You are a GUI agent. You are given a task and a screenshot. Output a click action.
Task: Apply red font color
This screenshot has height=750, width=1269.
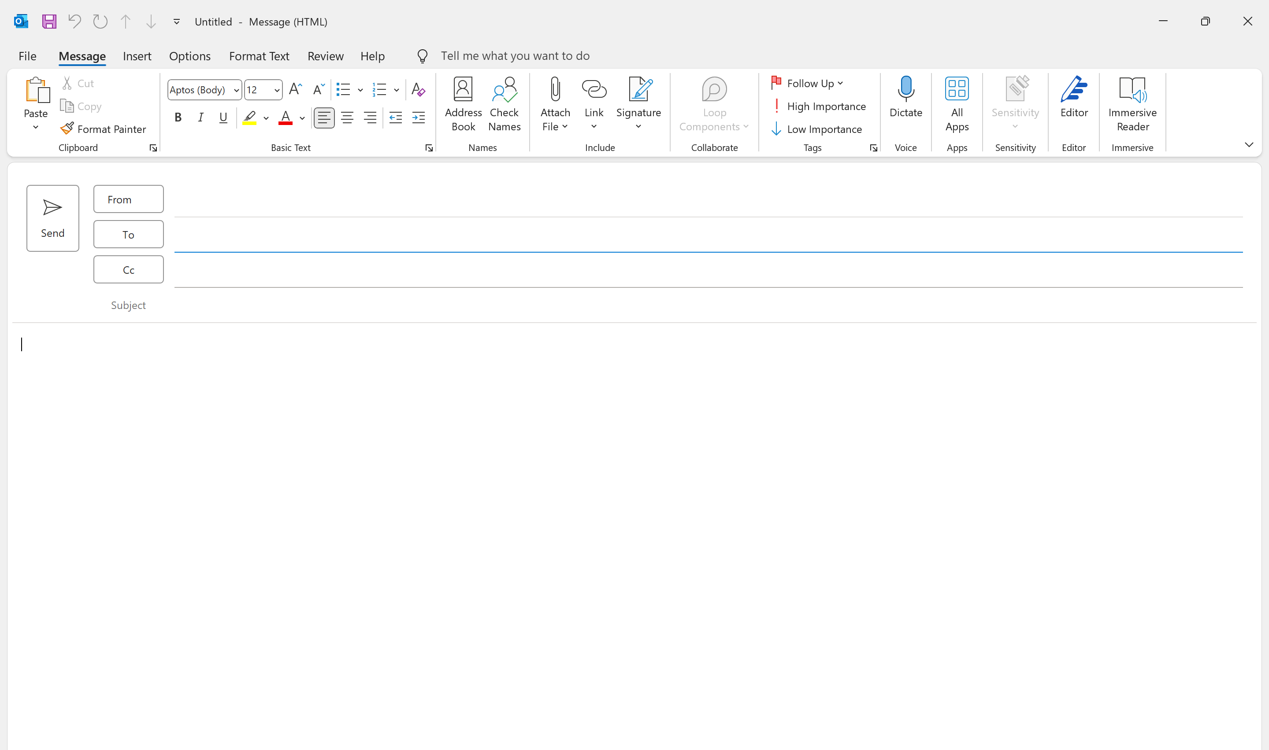285,118
